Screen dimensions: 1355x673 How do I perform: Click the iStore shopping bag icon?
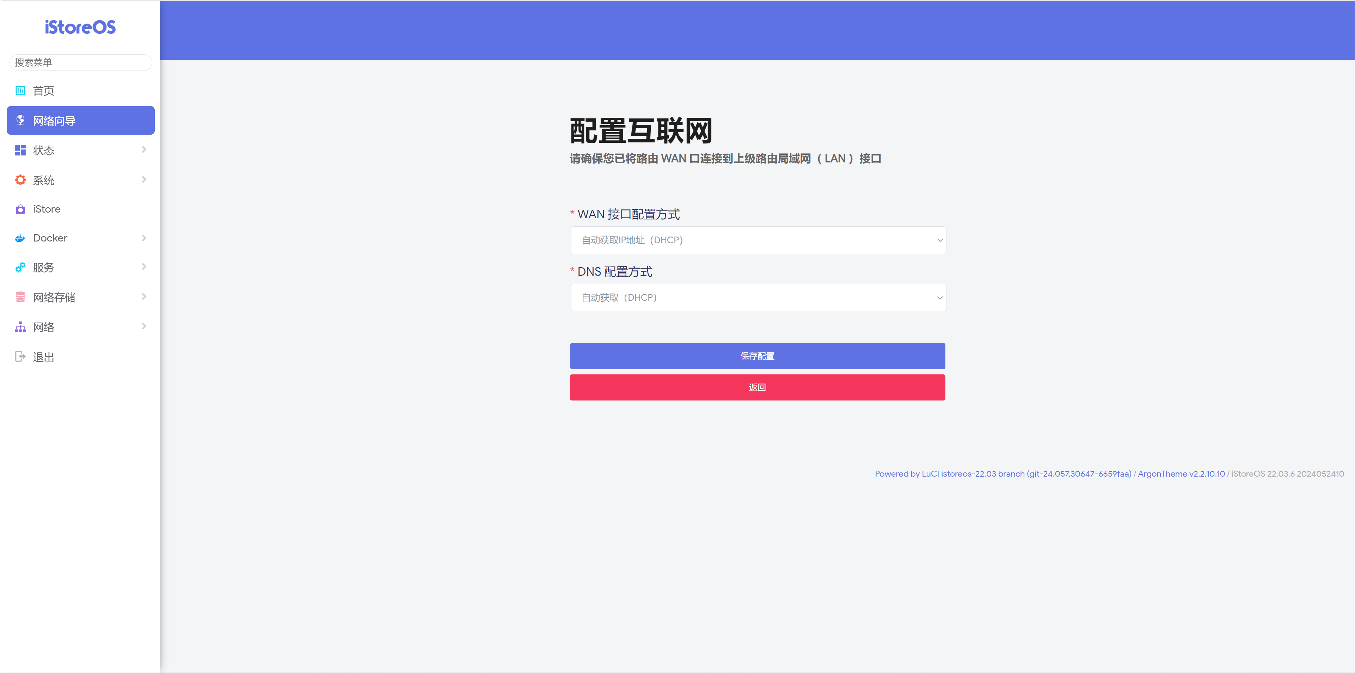(x=20, y=209)
